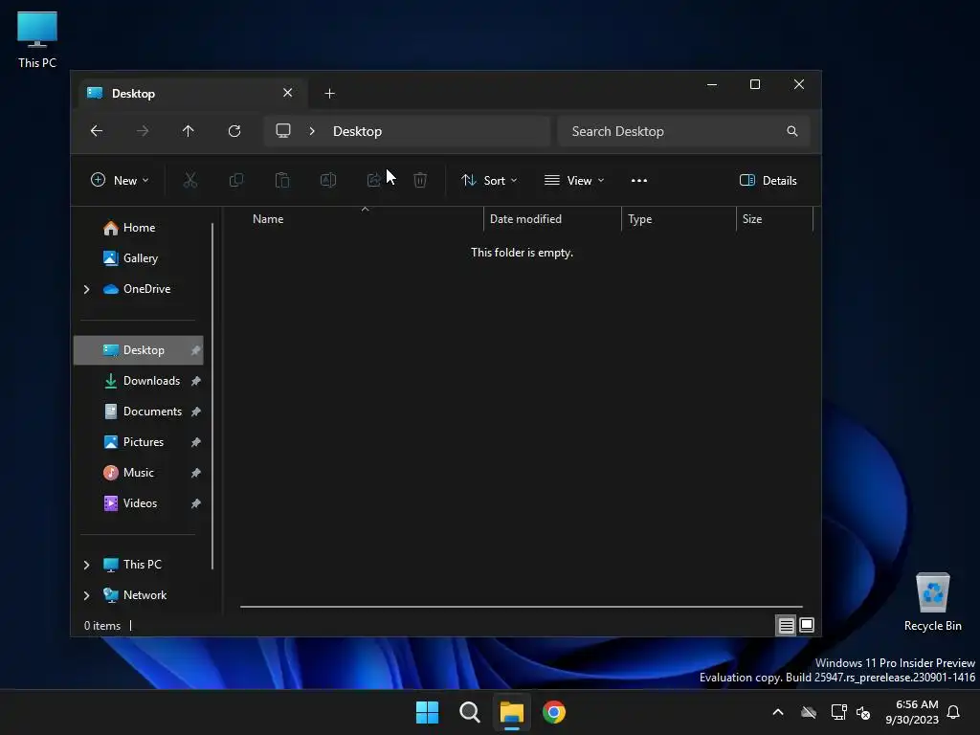Click the Rename icon in toolbar
Image resolution: width=980 pixels, height=735 pixels.
point(328,181)
